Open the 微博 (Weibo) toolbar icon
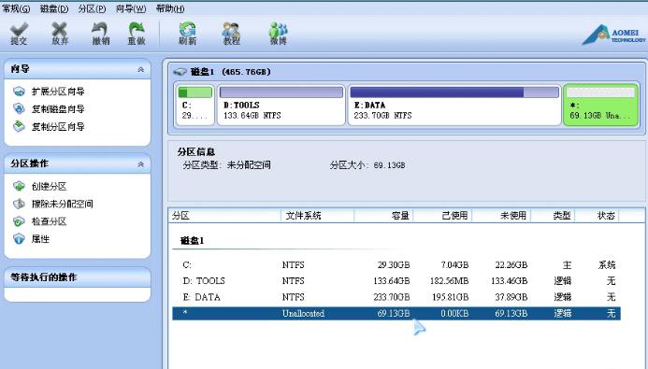 pos(278,29)
